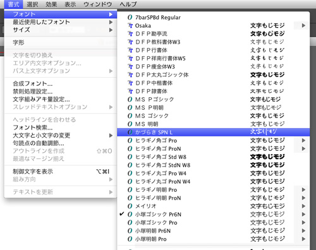Expand the フォント submenu
This screenshot has width=316, height=250.
(x=61, y=15)
